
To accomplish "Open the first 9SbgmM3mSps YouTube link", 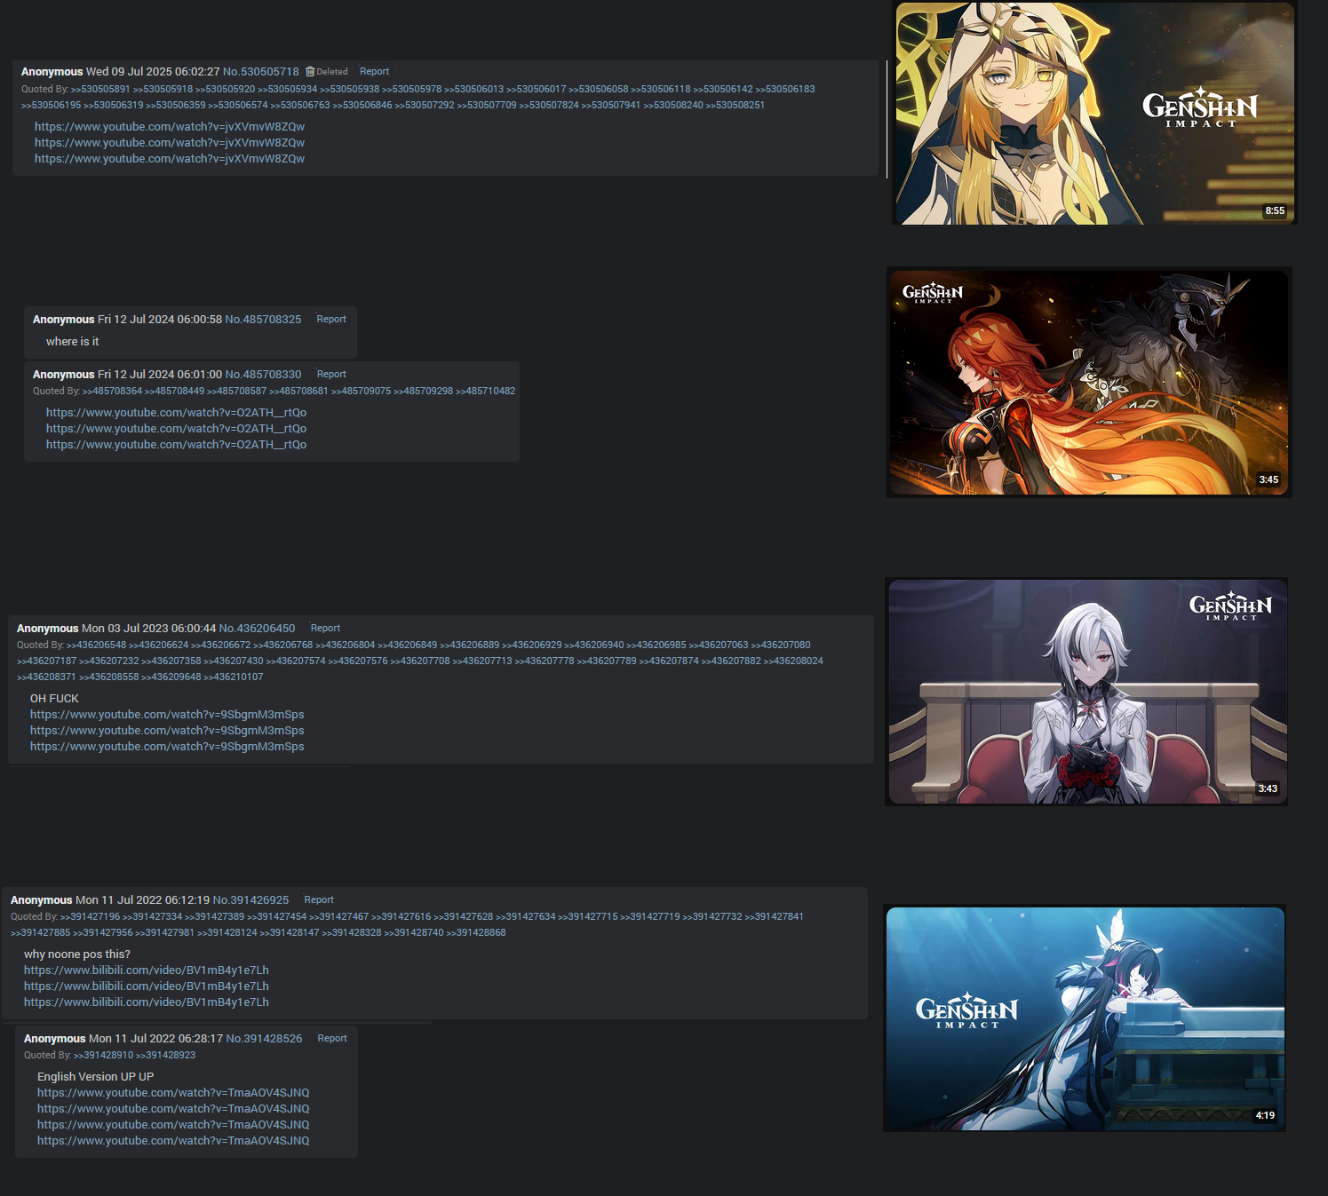I will coord(167,715).
